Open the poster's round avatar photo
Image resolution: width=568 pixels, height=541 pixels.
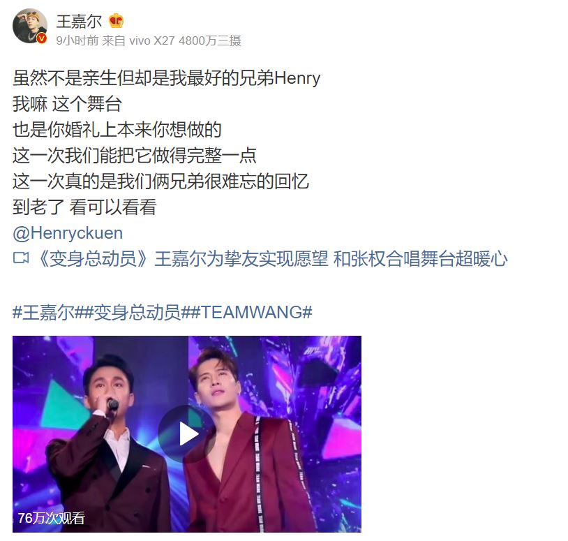tap(30, 26)
